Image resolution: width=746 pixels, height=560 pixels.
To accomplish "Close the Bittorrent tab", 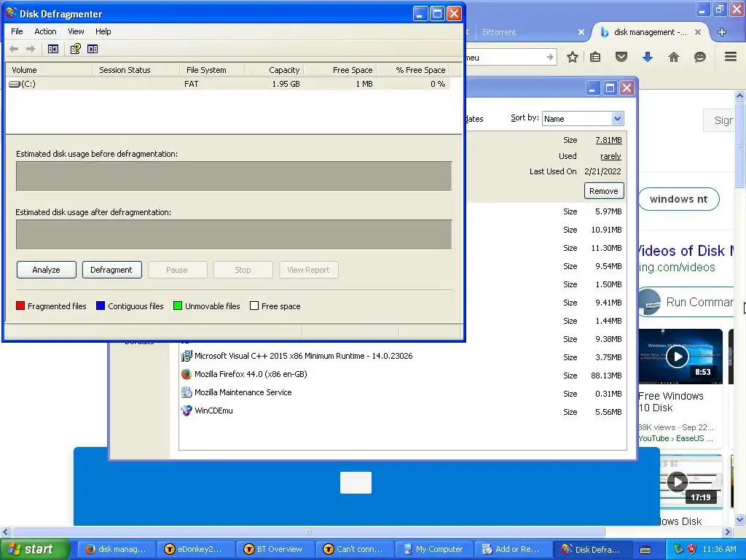I will click(581, 32).
